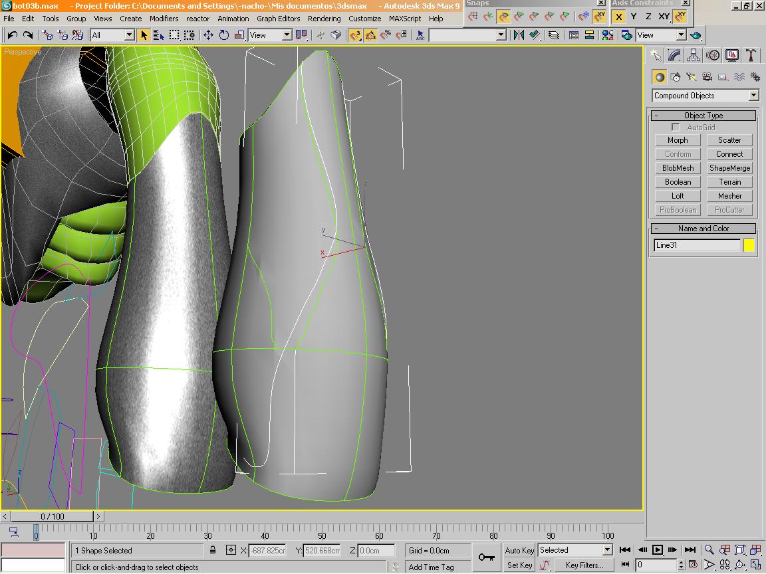Select the Shapes category icon
The height and width of the screenshot is (574, 766).
(x=675, y=77)
